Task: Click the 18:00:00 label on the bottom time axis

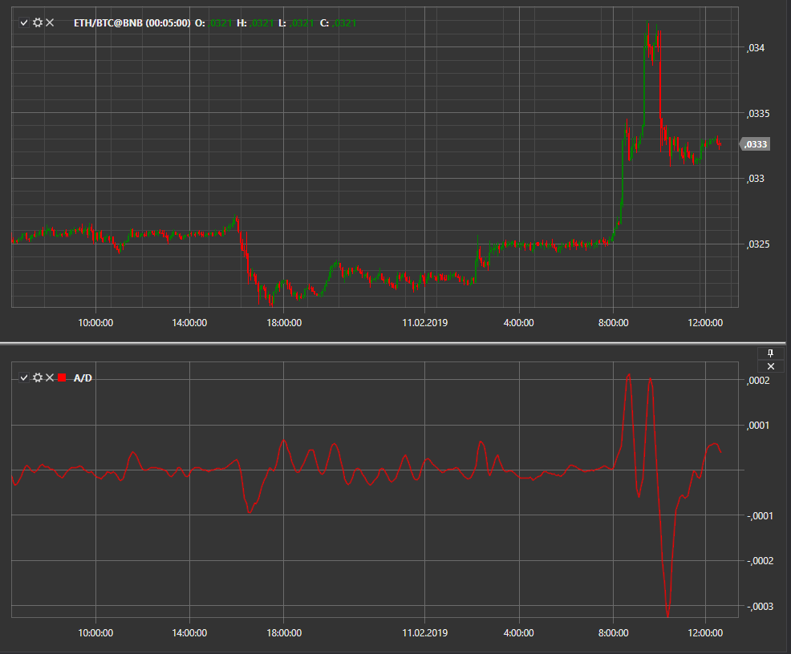Action: tap(284, 633)
